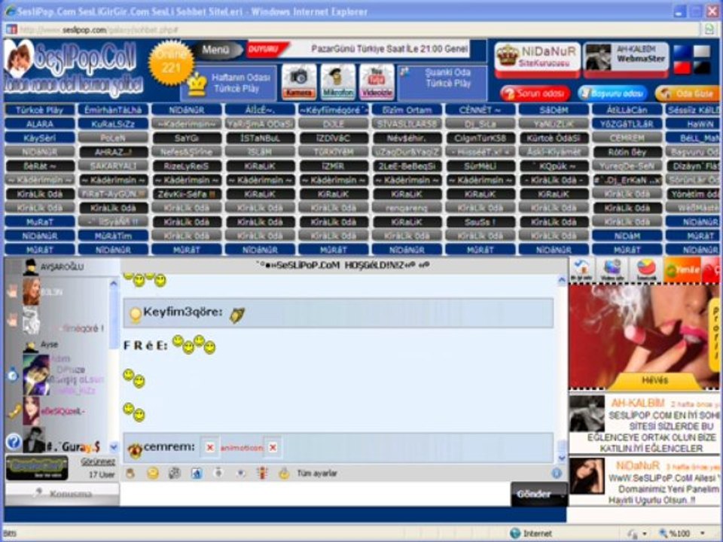
Task: Click the gear-like icon in chat toolbar
Action: 174,473
